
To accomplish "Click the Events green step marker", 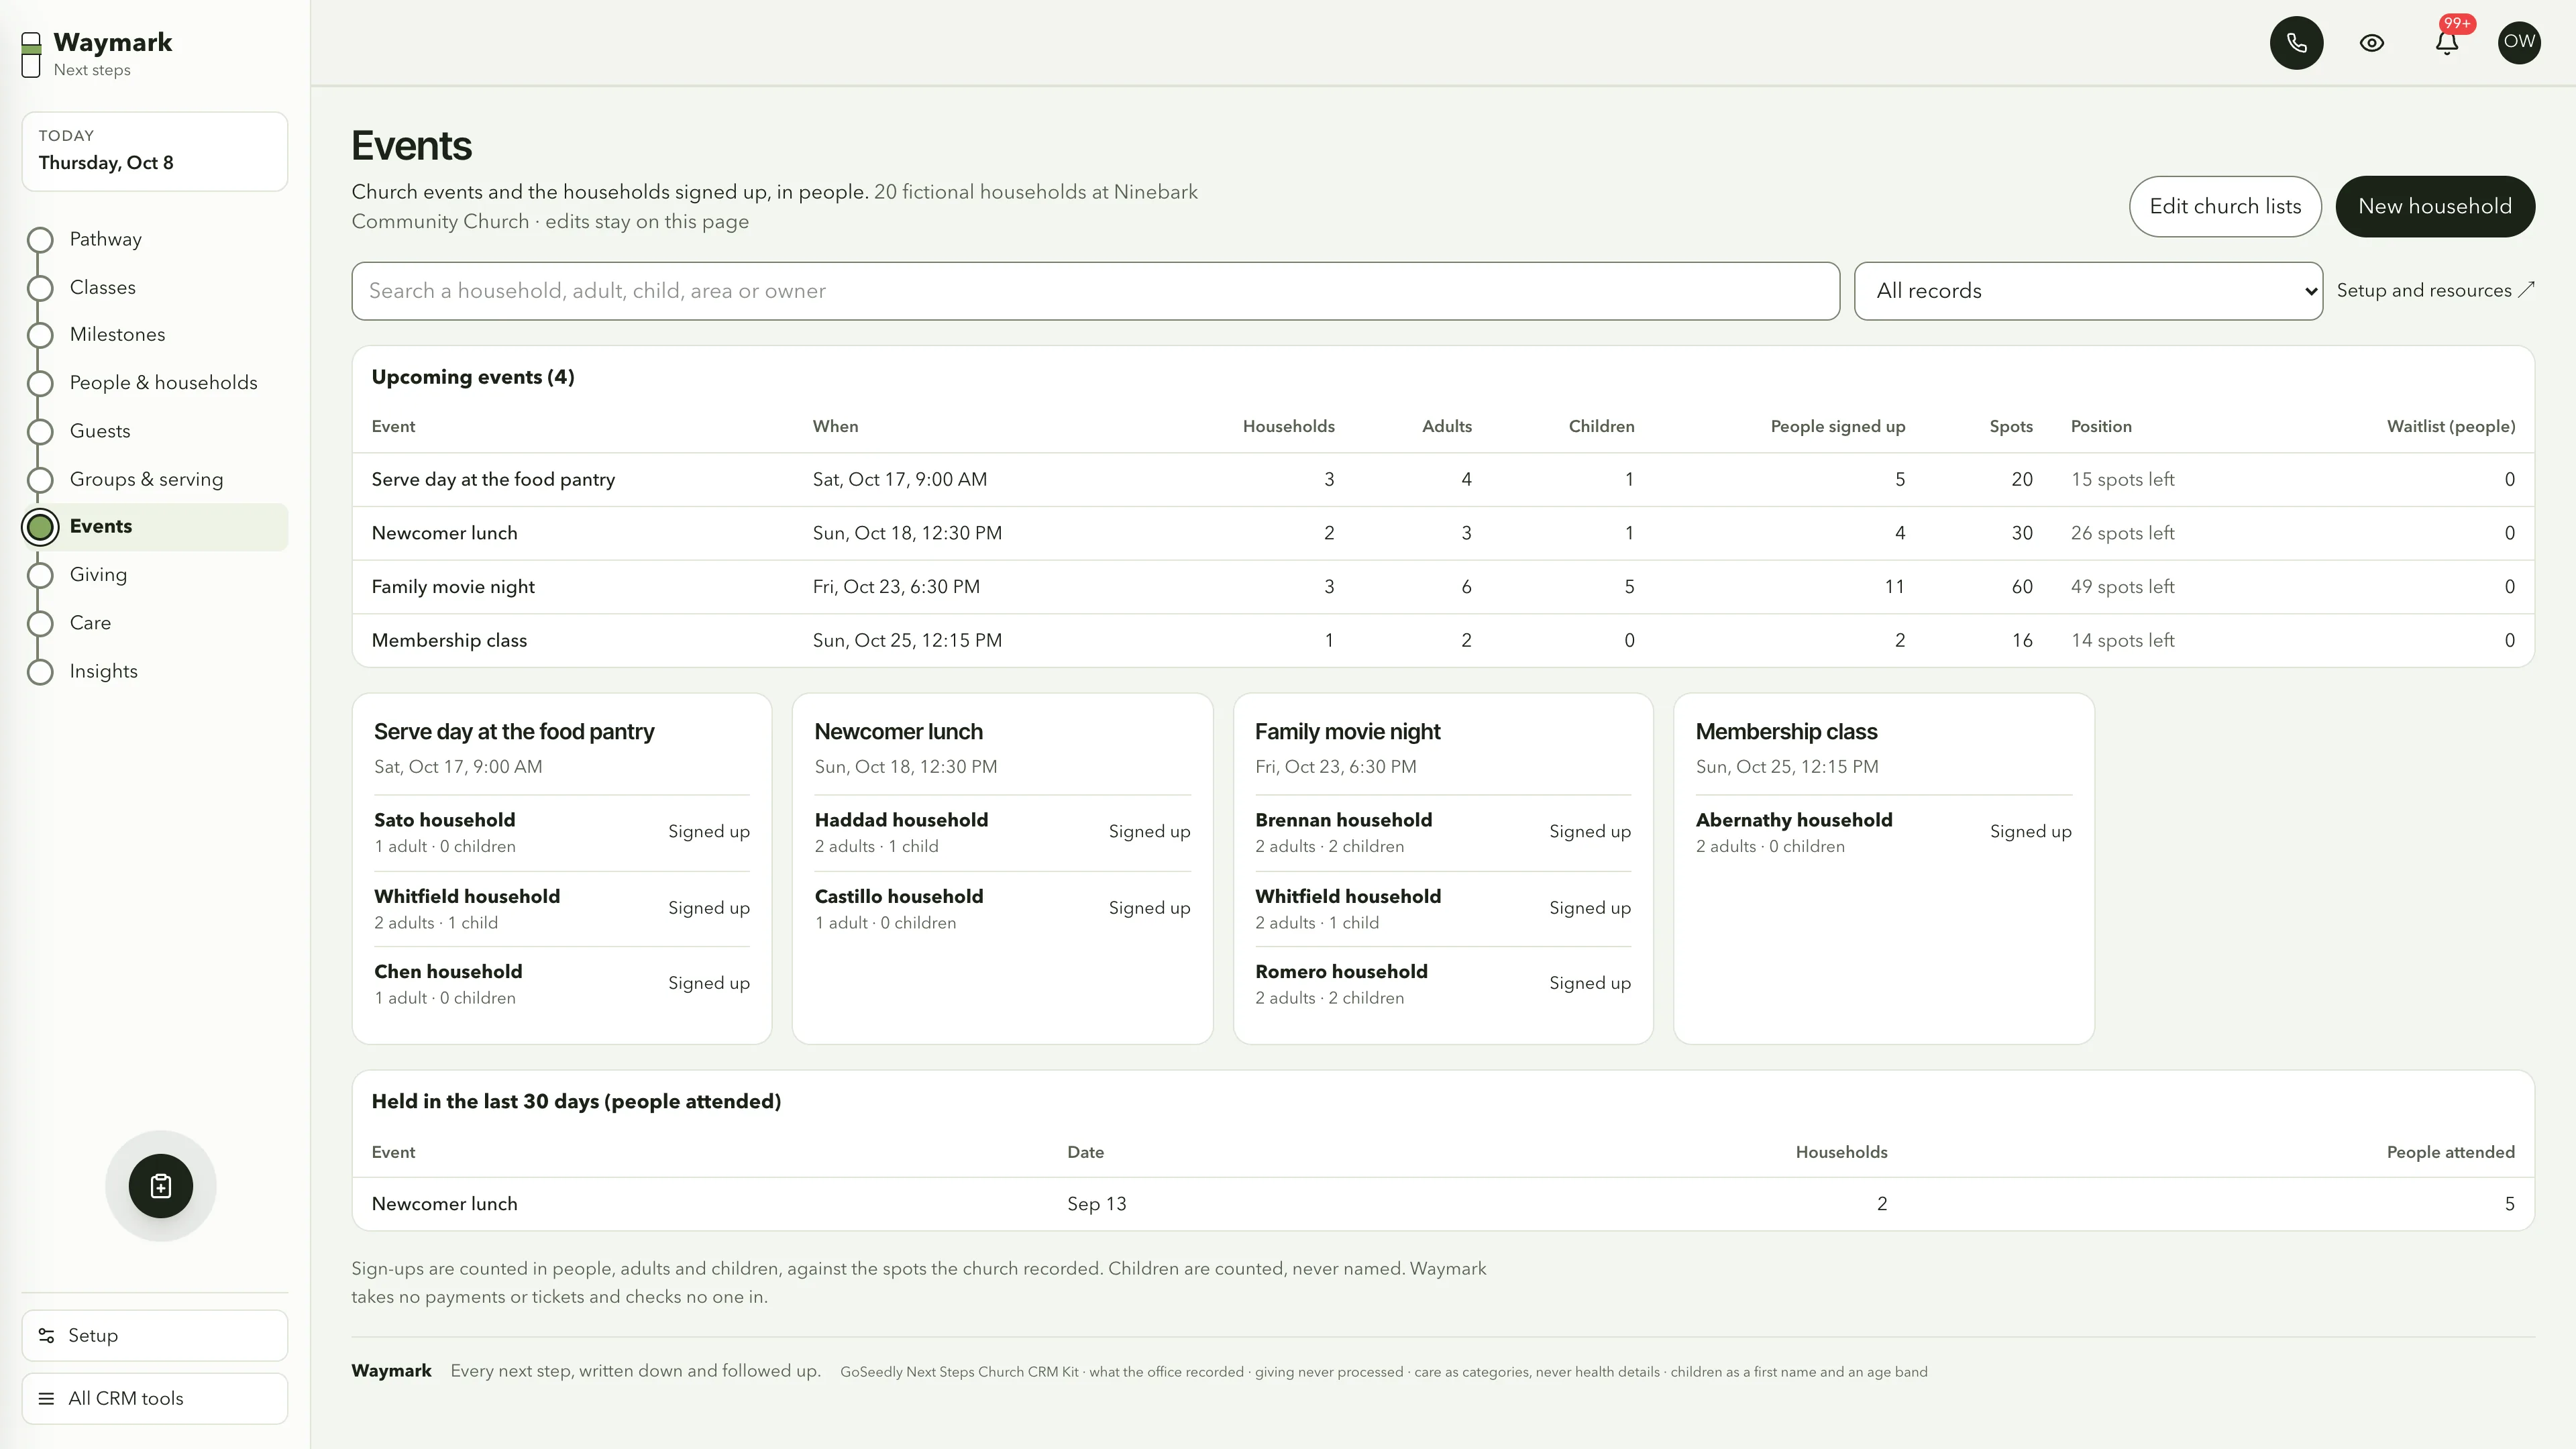I will [x=40, y=527].
